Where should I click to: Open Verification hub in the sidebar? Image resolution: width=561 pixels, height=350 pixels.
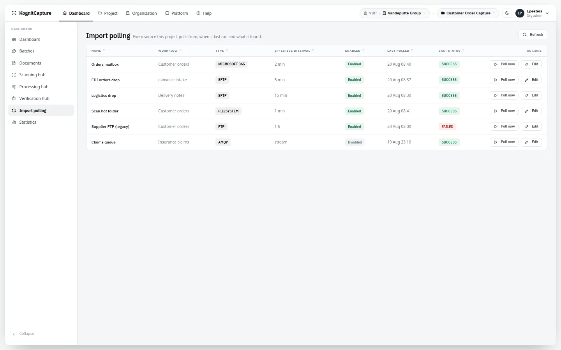[41, 98]
